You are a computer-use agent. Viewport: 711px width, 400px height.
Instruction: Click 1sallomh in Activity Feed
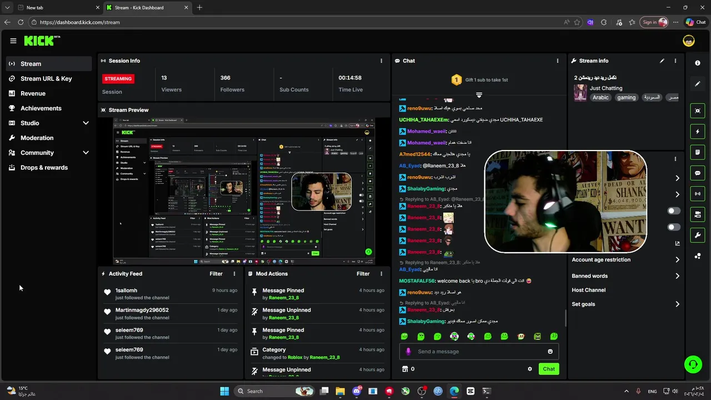point(126,291)
